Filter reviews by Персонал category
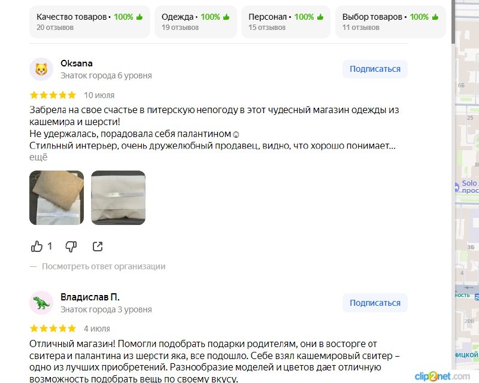Image resolution: width=479 pixels, height=383 pixels. 286,22
